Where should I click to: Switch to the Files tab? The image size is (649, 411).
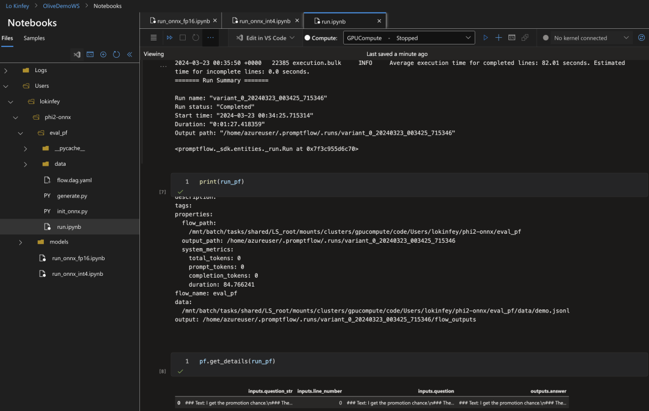tap(7, 38)
